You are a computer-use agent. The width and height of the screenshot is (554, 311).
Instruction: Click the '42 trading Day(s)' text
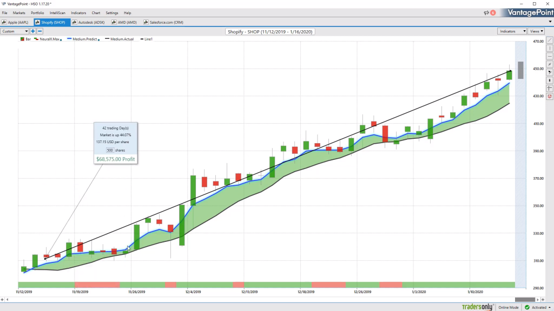point(116,129)
